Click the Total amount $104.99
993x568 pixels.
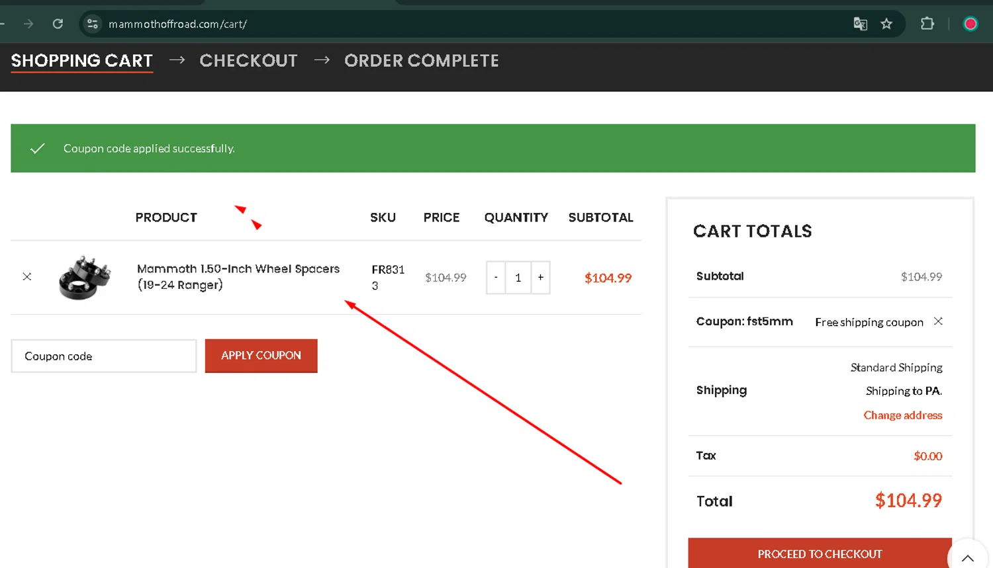[908, 501]
